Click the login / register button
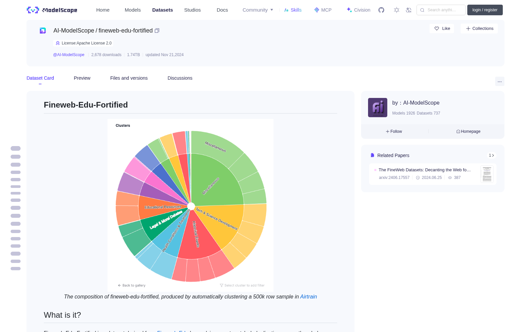531x332 pixels. pos(485,10)
